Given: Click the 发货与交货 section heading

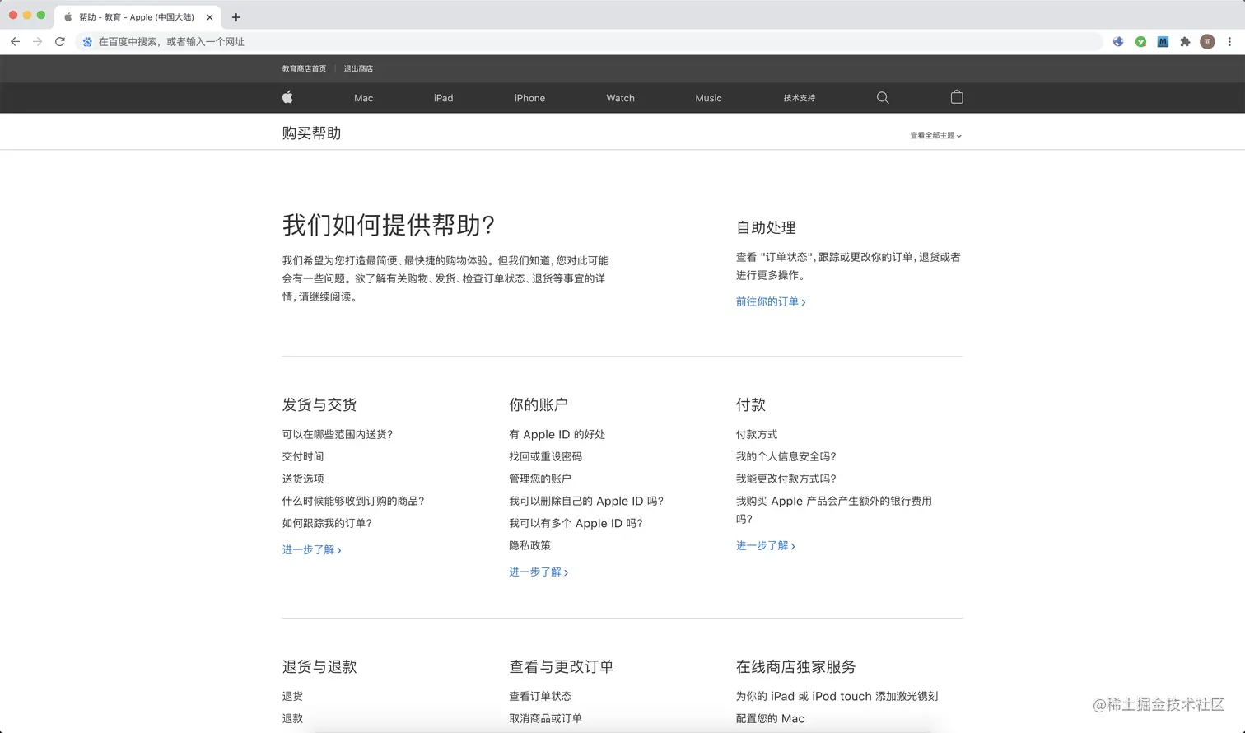Looking at the screenshot, I should (319, 405).
